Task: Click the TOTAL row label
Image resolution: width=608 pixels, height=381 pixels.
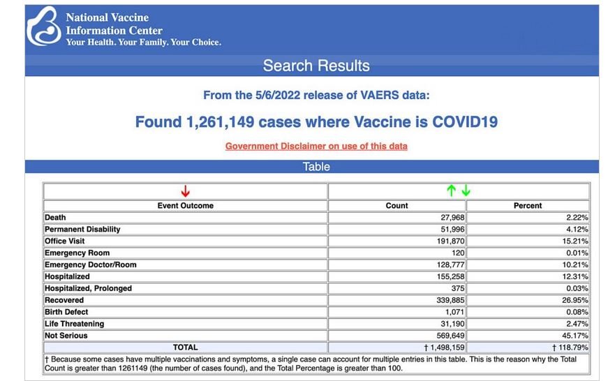Action: click(185, 348)
